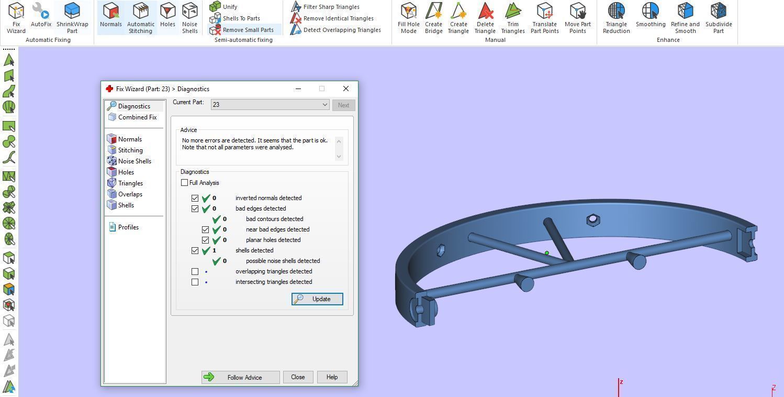Click Refine and Smooth
The height and width of the screenshot is (397, 784).
685,18
